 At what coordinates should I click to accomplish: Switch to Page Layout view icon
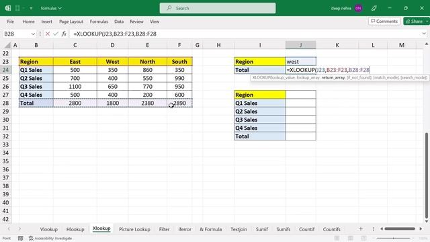(350, 238)
